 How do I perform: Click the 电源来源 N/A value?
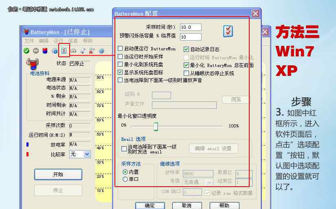click(80, 80)
